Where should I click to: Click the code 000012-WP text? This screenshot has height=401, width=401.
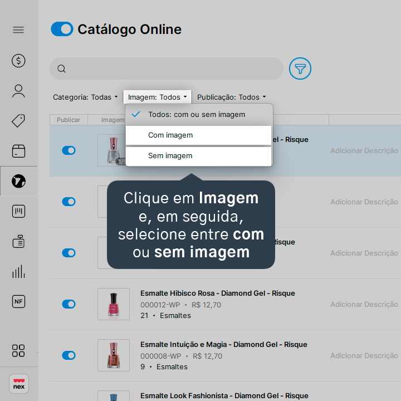coord(160,305)
